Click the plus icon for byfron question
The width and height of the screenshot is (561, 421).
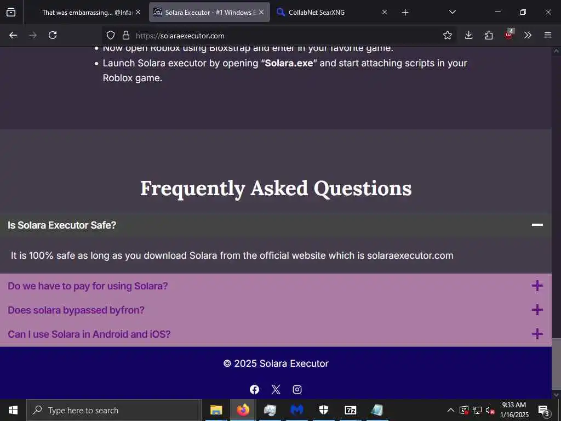[537, 310]
